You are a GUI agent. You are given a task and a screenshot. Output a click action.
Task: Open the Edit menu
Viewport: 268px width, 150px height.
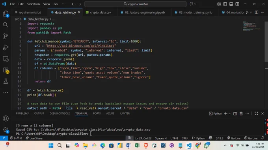21,4
